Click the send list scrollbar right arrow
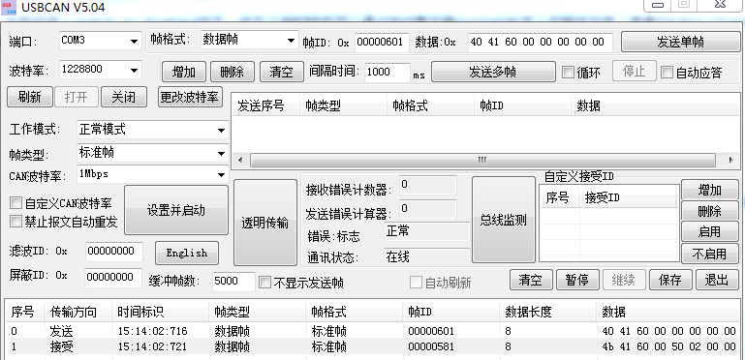Screen dimensions: 745x360 [731, 160]
